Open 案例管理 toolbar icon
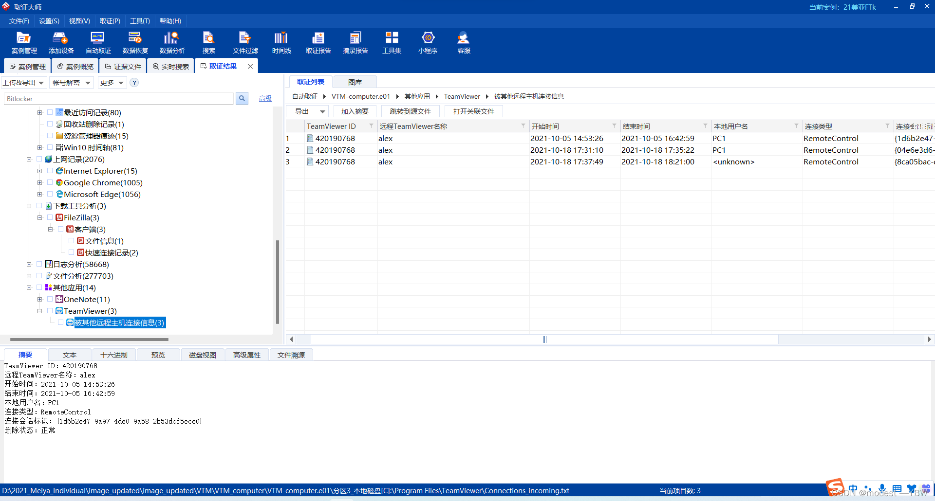The height and width of the screenshot is (501, 935). [x=24, y=42]
